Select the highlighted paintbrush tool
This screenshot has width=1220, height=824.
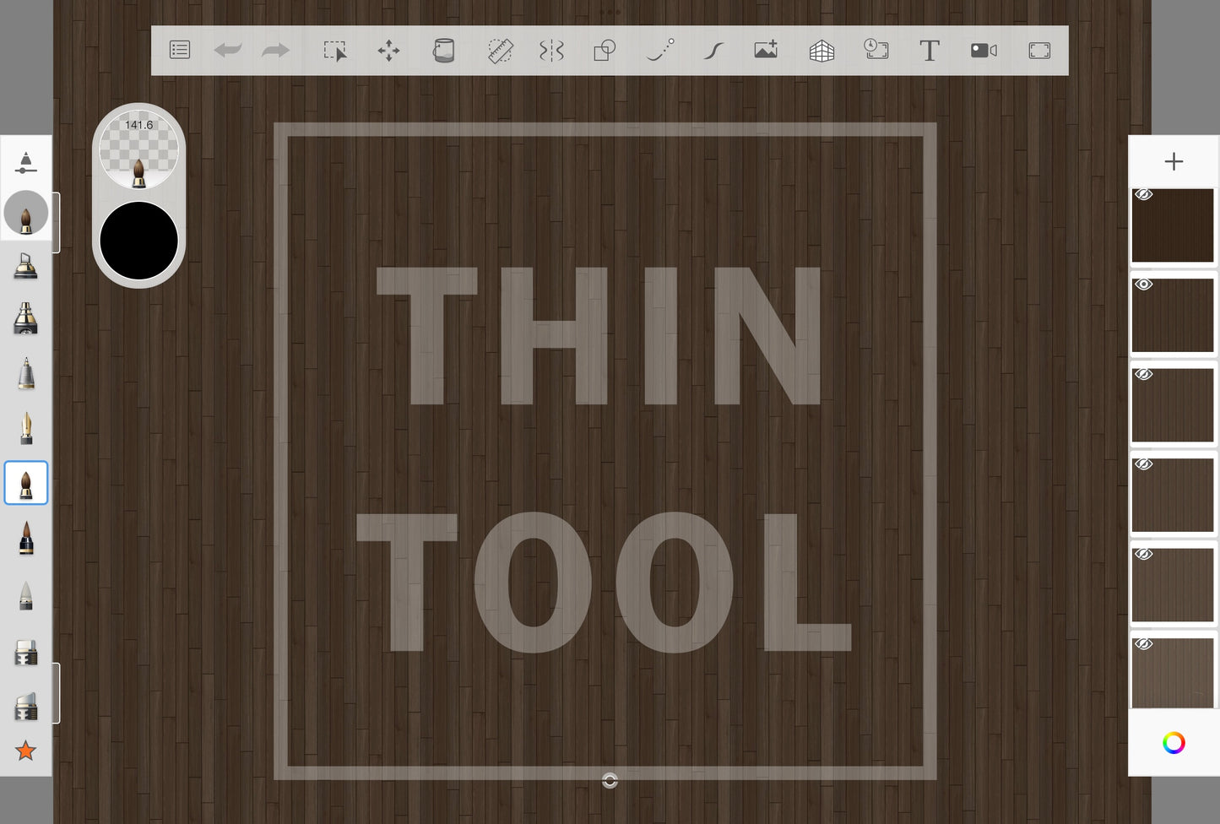point(26,483)
